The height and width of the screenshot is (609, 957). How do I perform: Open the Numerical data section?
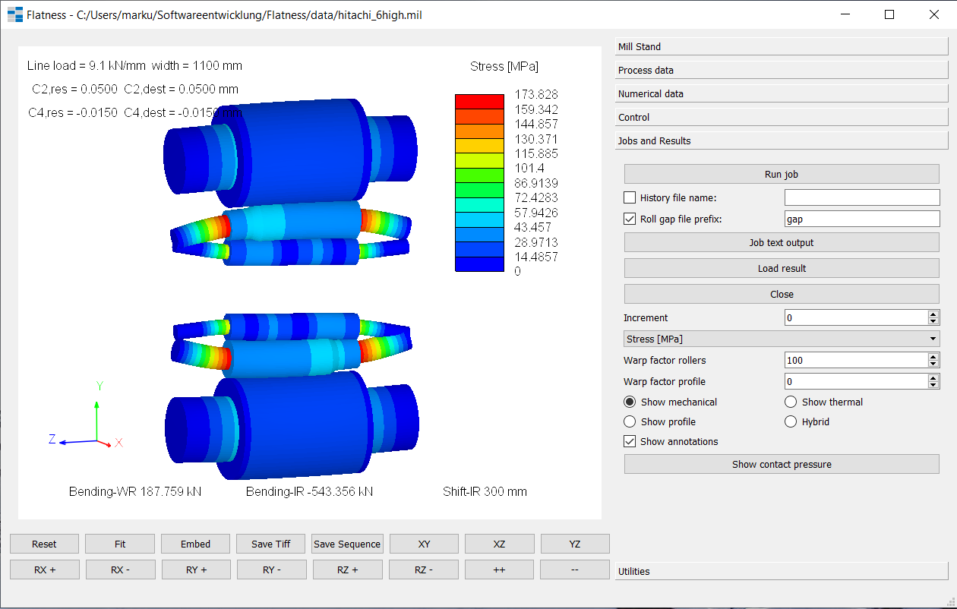781,93
